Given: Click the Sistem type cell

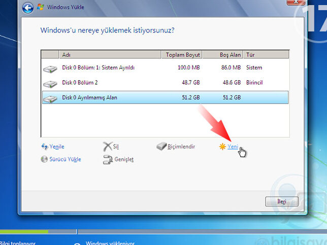Looking at the screenshot, I should 254,67.
